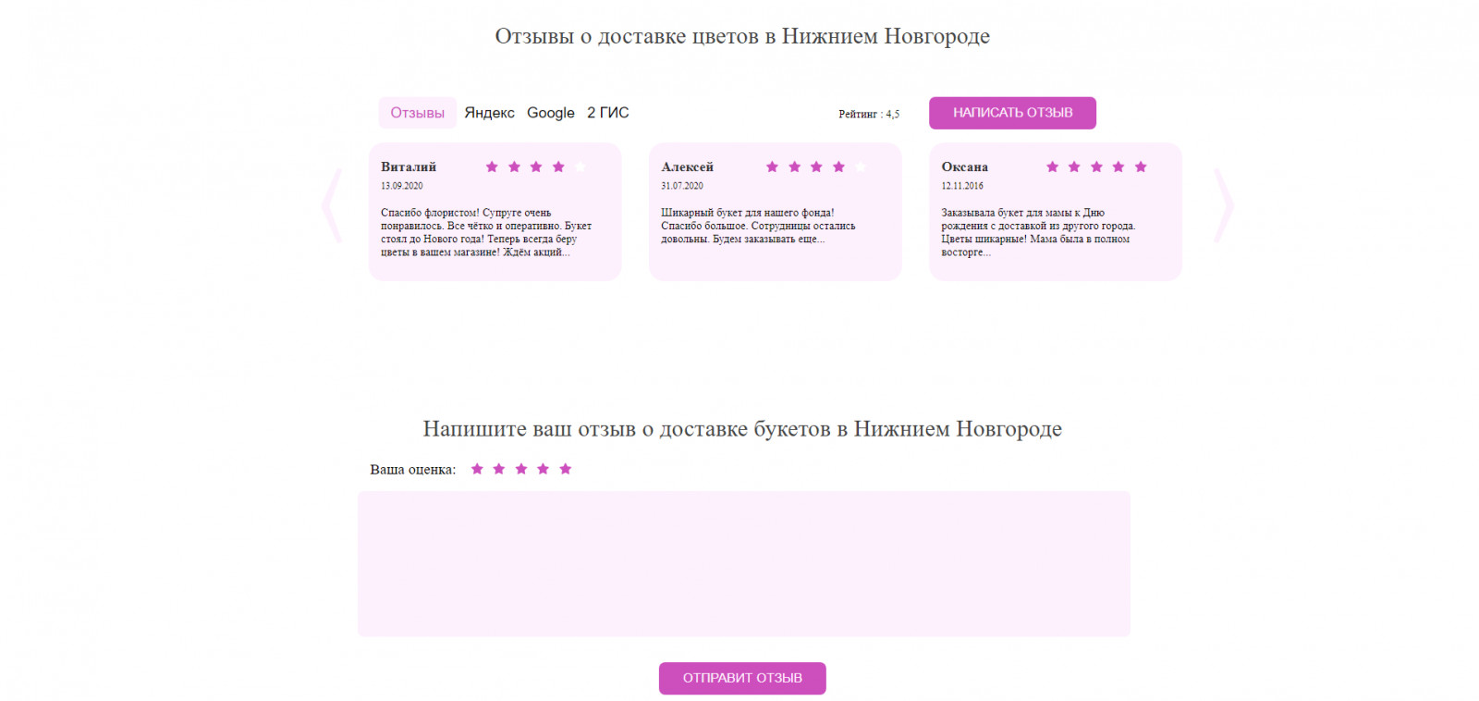The width and height of the screenshot is (1479, 701).
Task: Click the Рейтинг : 4,5 text
Action: click(x=869, y=115)
